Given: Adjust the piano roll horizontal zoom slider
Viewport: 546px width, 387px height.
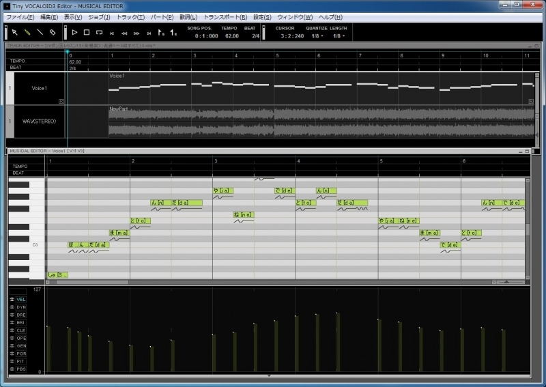Looking at the screenshot, I should pyautogui.click(x=507, y=282).
